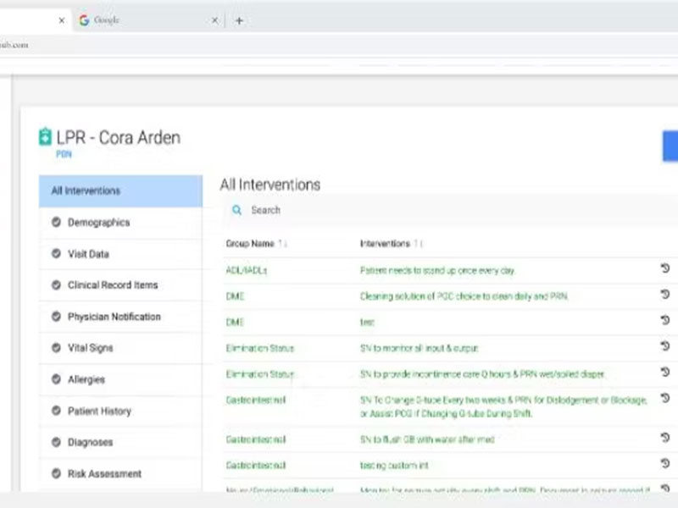This screenshot has height=508, width=678.
Task: Click history icon for monitor input & output row
Action: tap(664, 347)
